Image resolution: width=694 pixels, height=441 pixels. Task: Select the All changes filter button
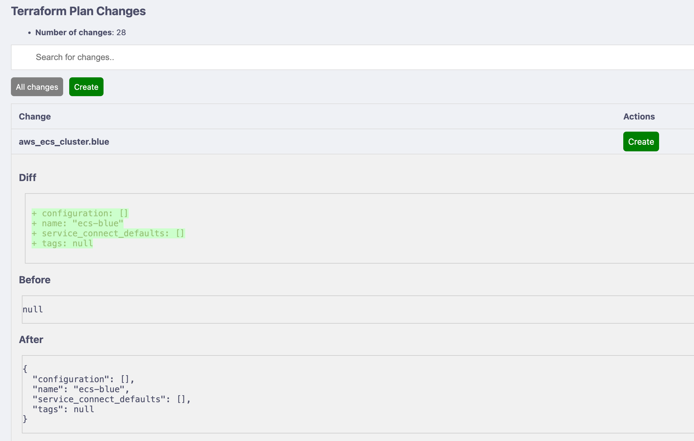tap(37, 87)
